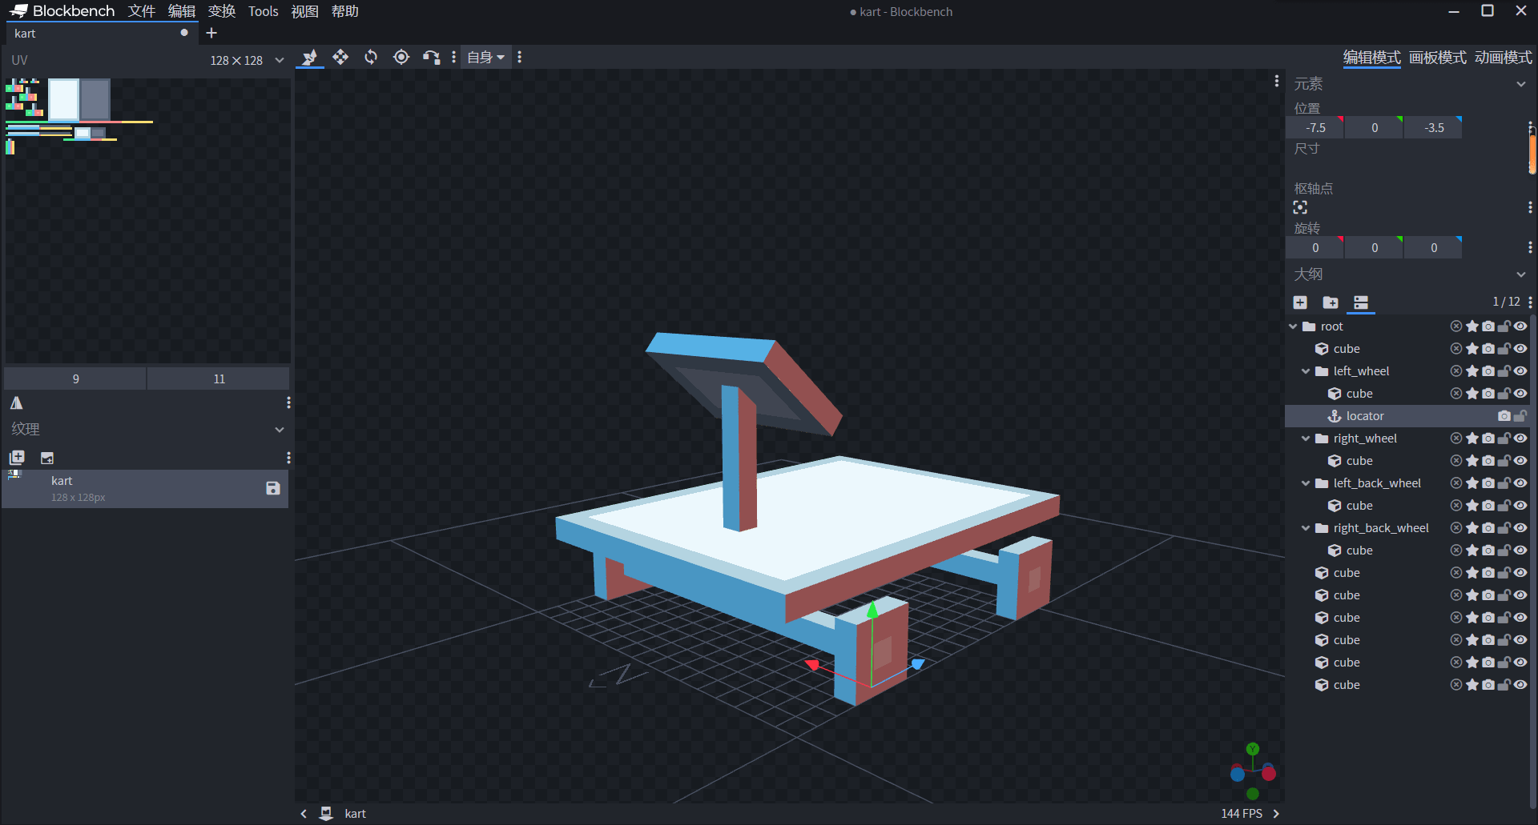Click the add cube icon in outliner
1538x825 pixels.
tap(1300, 302)
